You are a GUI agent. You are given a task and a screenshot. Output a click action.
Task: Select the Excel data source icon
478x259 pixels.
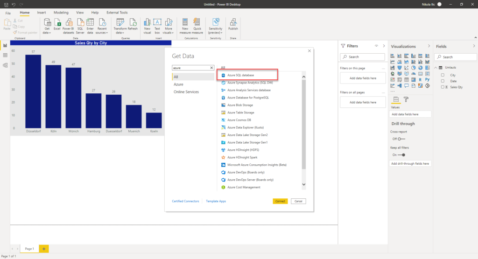point(57,24)
